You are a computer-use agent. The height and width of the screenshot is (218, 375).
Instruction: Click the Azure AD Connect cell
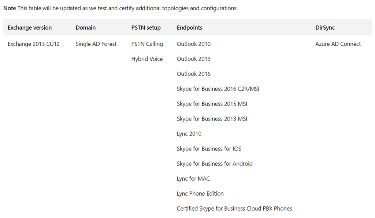[x=338, y=44]
